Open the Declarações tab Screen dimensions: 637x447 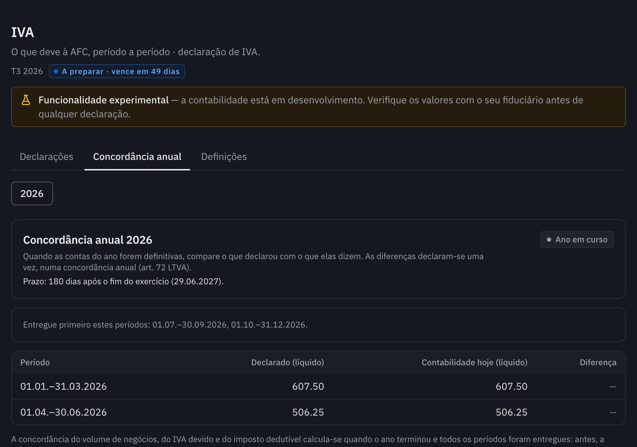(46, 156)
